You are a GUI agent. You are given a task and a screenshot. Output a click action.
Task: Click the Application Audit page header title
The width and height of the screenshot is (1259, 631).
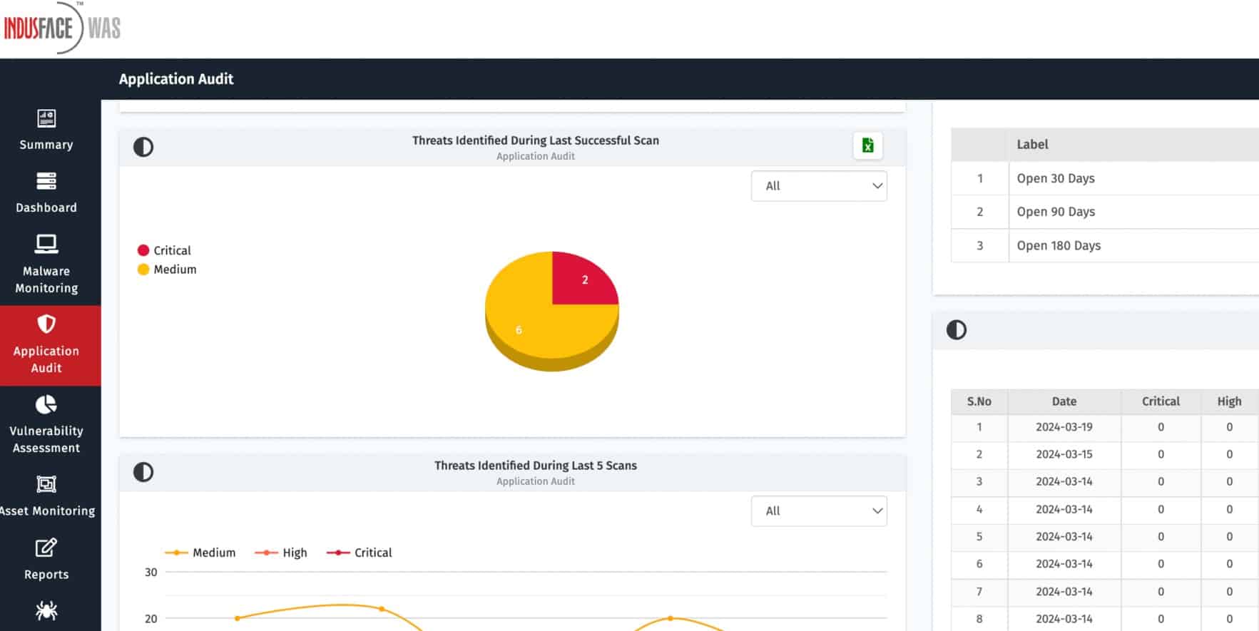(x=176, y=79)
